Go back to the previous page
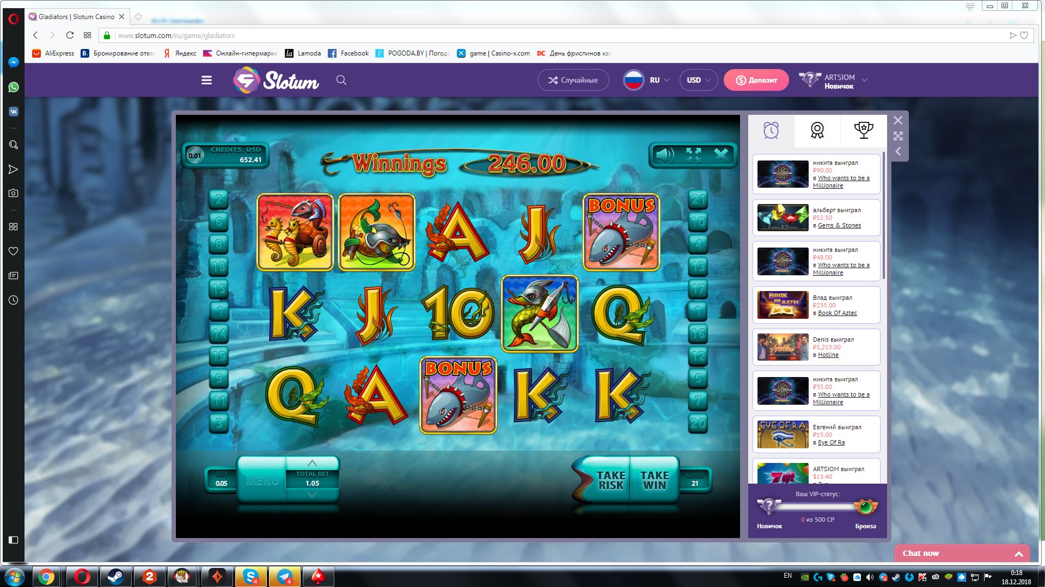Screen dimensions: 1045x587 (x=35, y=35)
